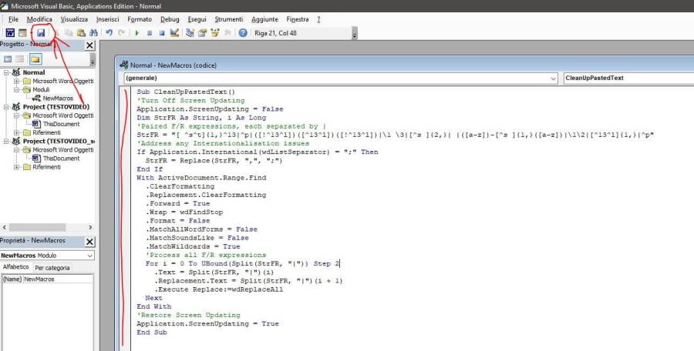Close the Progetto panel

89,45
